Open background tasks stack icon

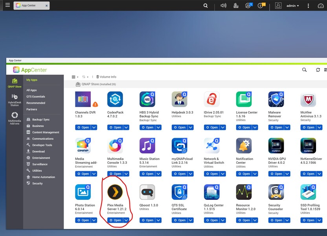point(236,5)
